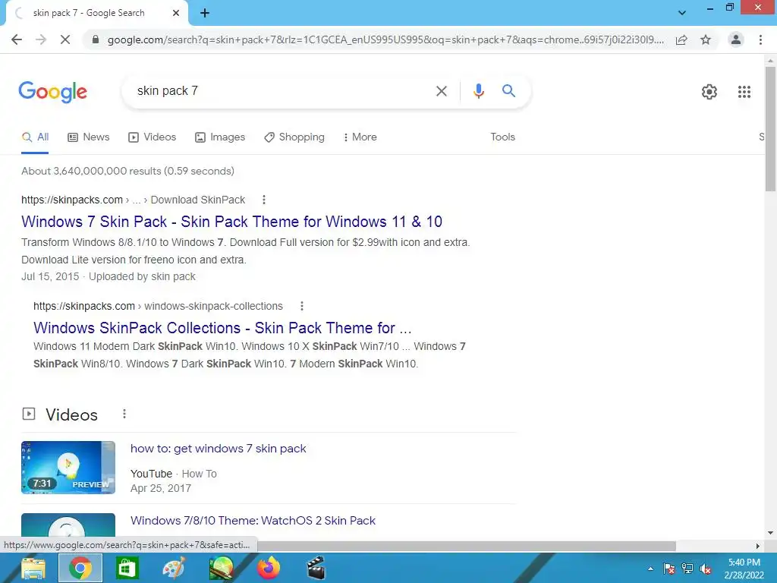Screen dimensions: 777x583
Task: Click the network tray icon
Action: point(687,569)
